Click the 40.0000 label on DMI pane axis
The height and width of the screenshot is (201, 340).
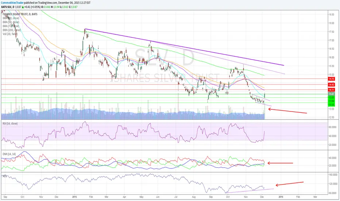click(x=333, y=158)
